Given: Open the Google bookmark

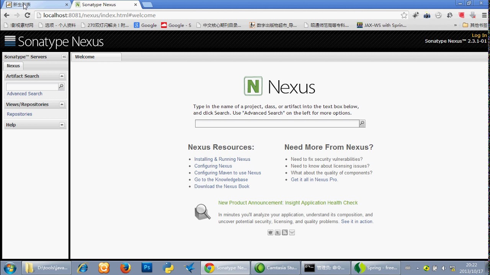Looking at the screenshot, I should [145, 25].
